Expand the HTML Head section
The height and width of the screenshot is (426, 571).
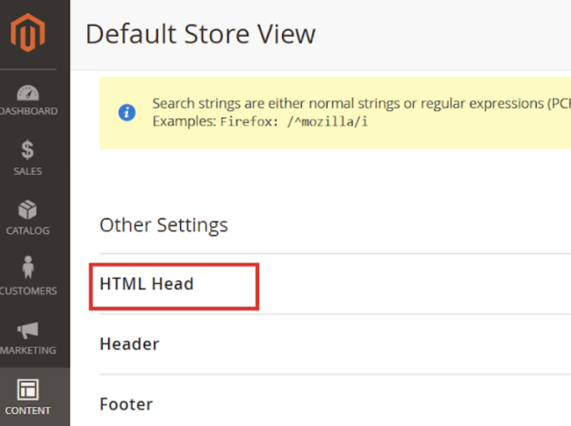147,284
